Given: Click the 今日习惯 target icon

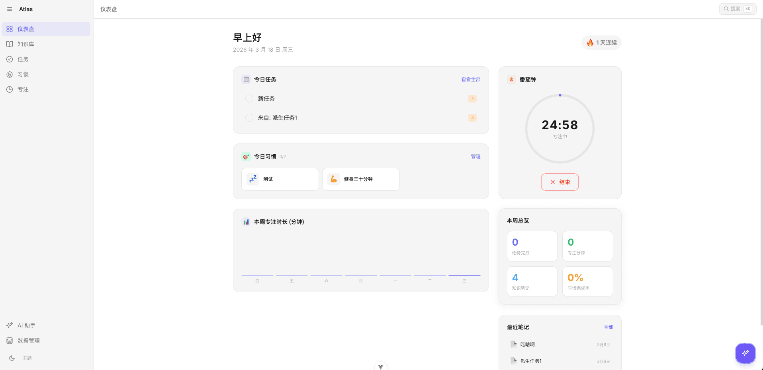Looking at the screenshot, I should [x=246, y=157].
